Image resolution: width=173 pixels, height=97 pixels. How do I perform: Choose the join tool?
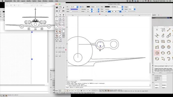click(60, 36)
